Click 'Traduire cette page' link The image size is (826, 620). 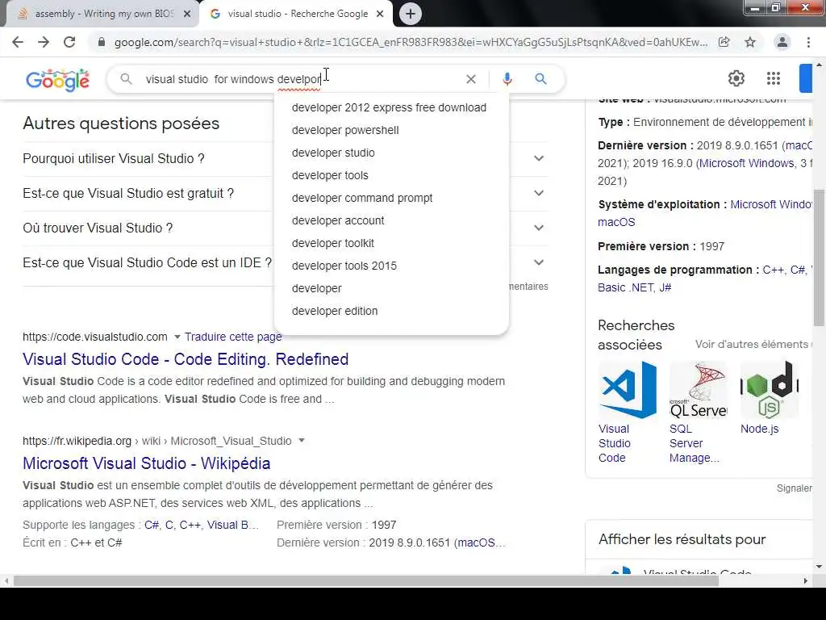click(233, 337)
